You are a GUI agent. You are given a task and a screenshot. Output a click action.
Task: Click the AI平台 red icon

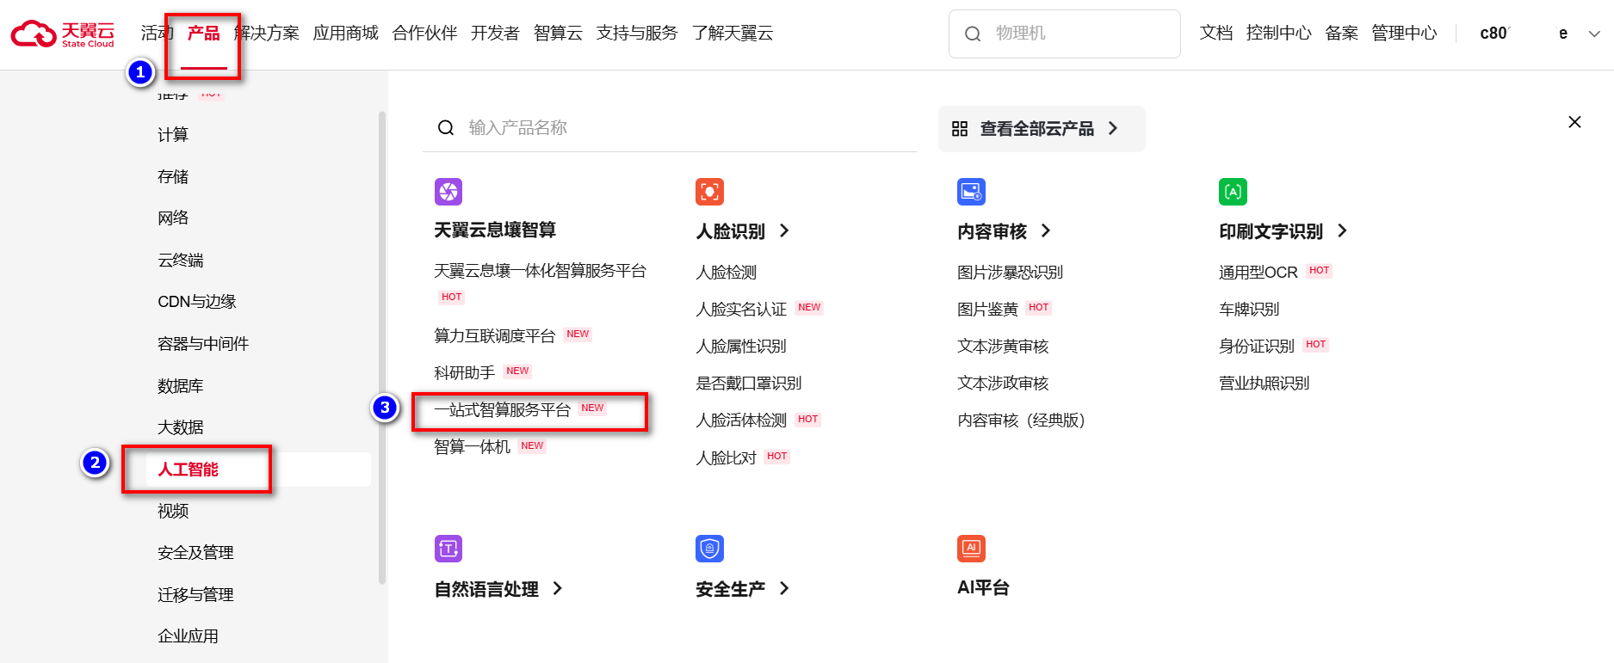click(972, 549)
